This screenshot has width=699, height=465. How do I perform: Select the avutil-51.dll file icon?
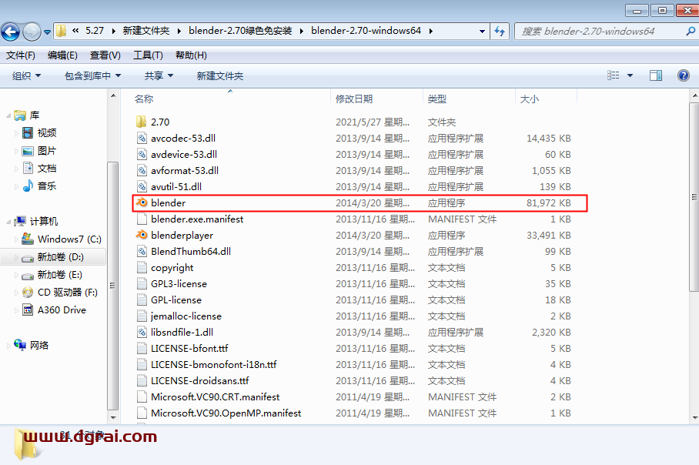(x=142, y=186)
